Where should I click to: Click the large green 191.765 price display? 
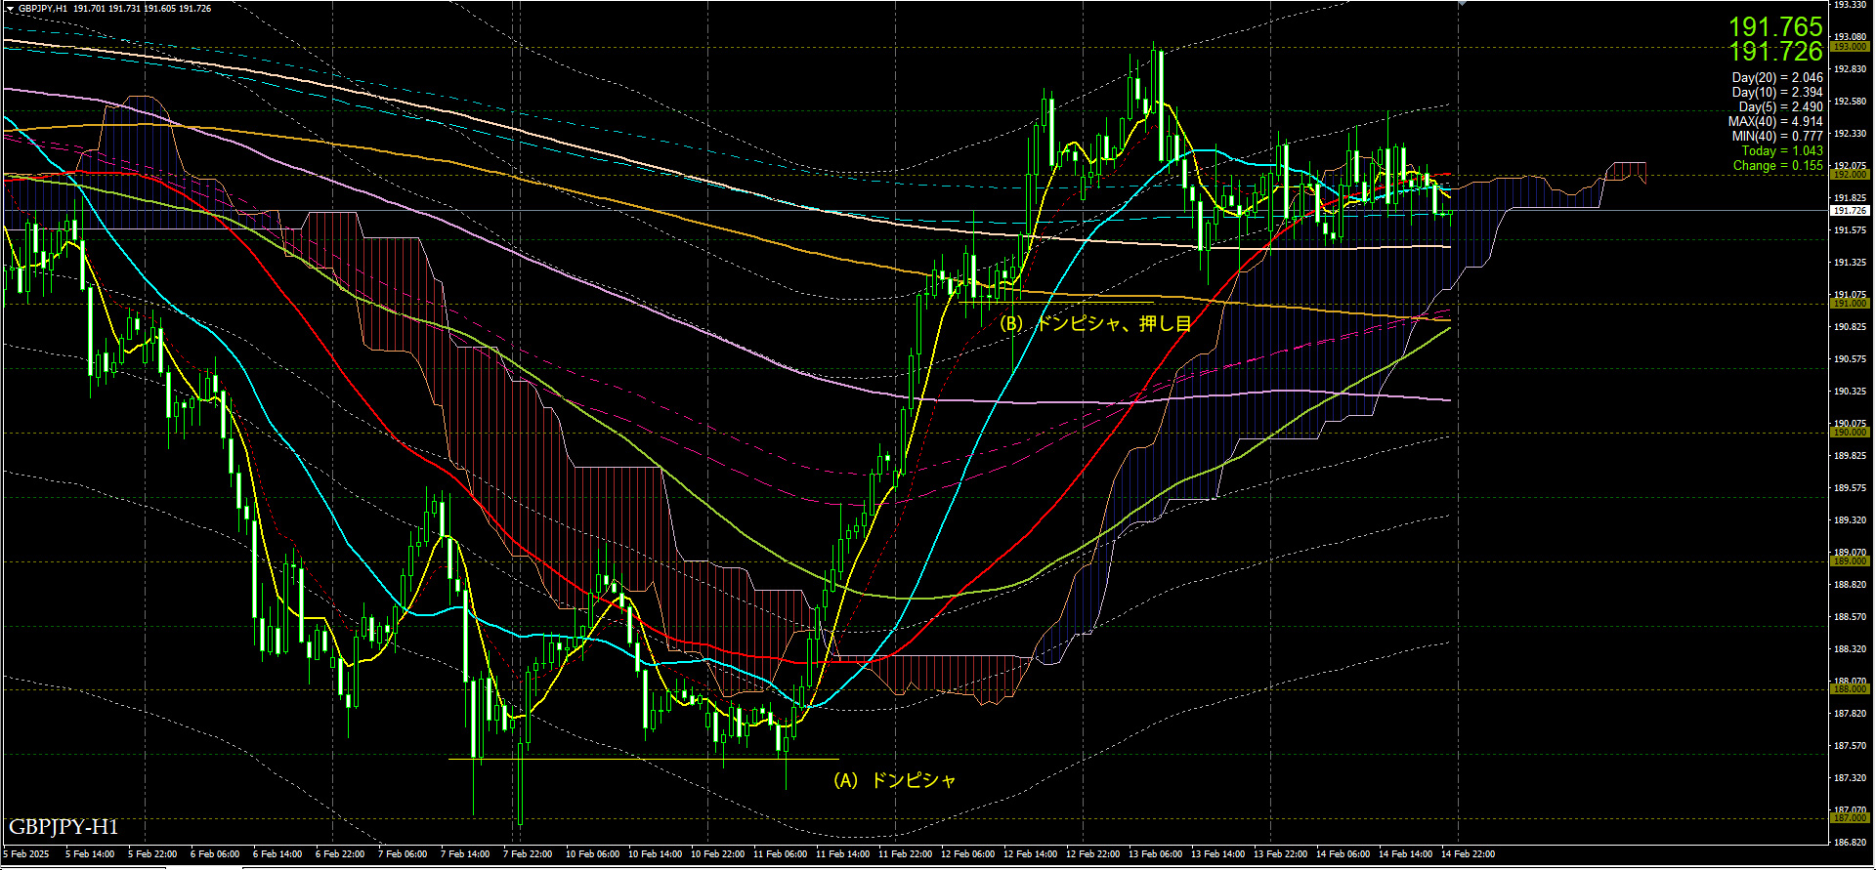[x=1775, y=26]
